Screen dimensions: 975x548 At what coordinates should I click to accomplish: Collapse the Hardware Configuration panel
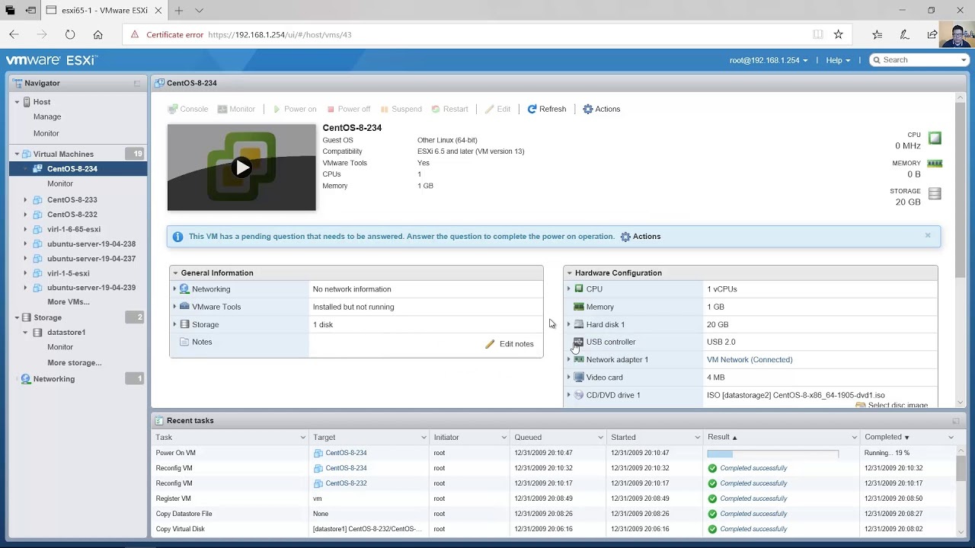[x=569, y=272]
